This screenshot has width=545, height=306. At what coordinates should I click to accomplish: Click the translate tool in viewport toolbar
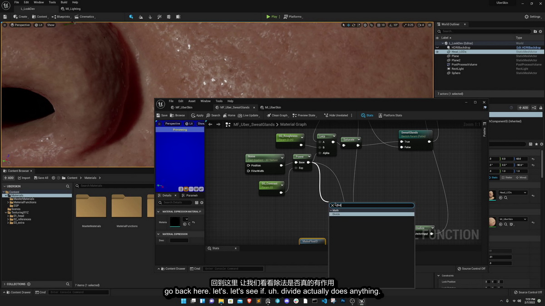[x=349, y=25]
